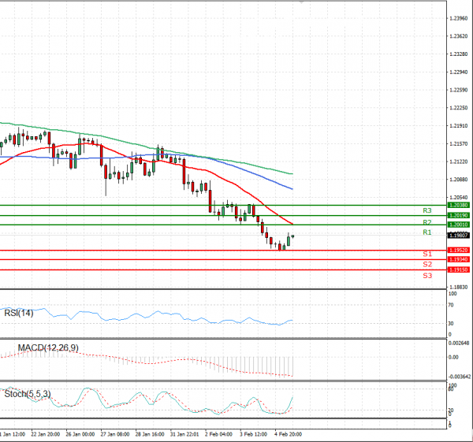473x442 pixels.
Task: Select the 1.20010 green price tag
Action: [x=459, y=225]
